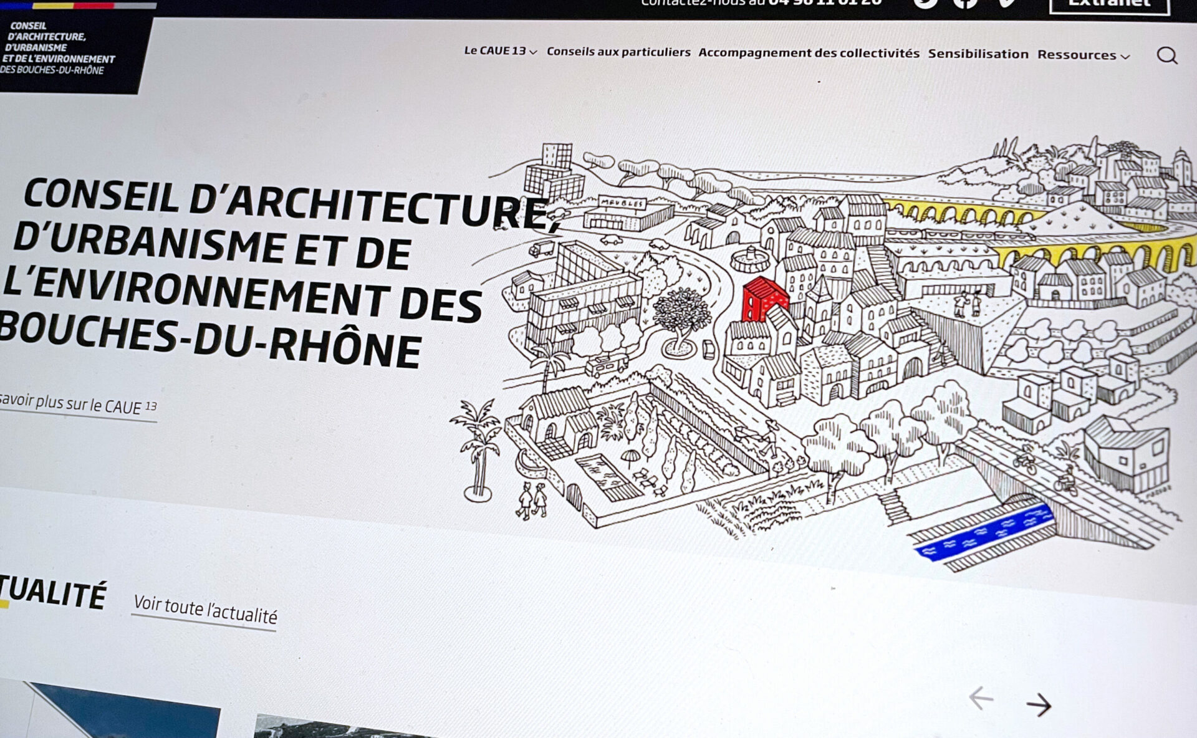Expand the Le CAUE 13 menu
Screen dimensions: 1197x738
pyautogui.click(x=500, y=51)
